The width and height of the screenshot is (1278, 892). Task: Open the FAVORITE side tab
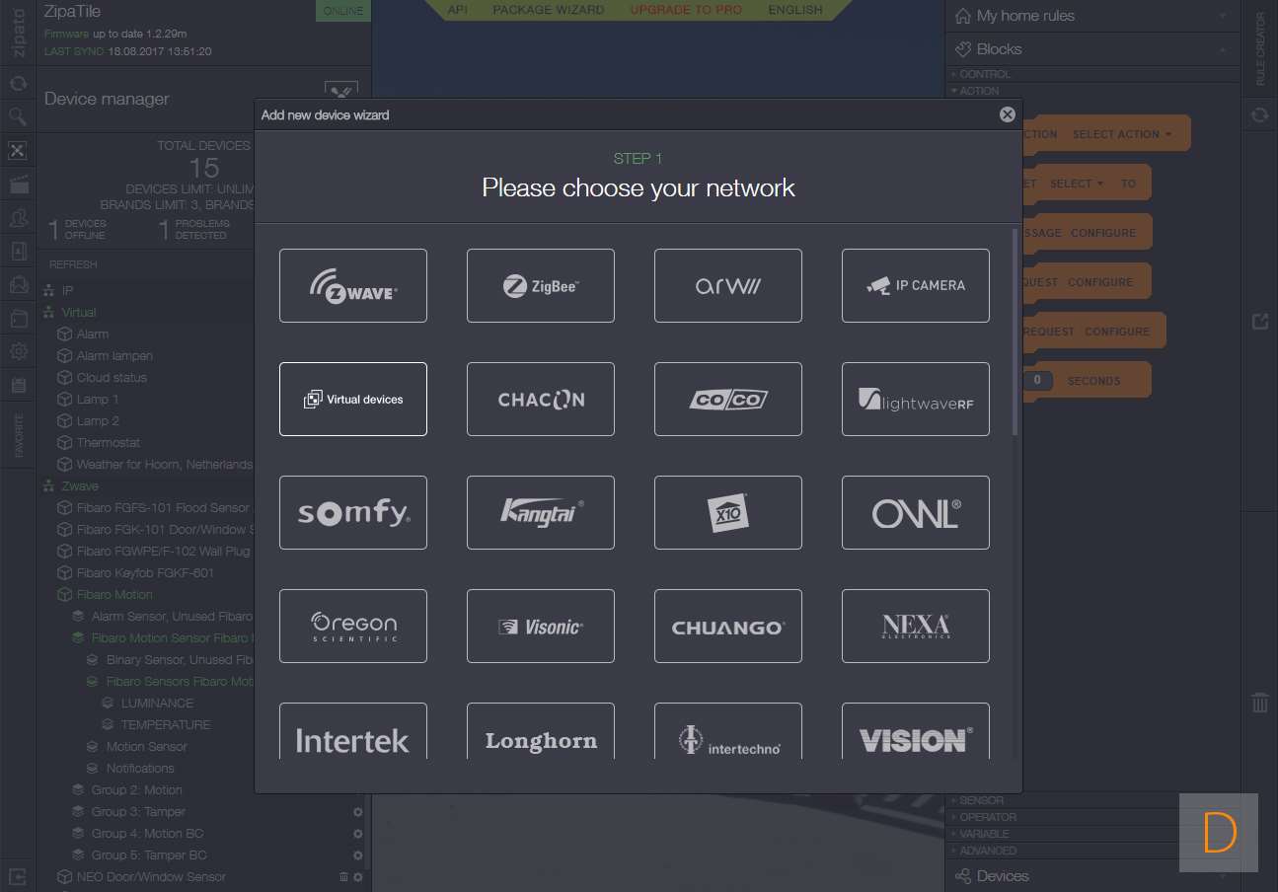(x=18, y=435)
